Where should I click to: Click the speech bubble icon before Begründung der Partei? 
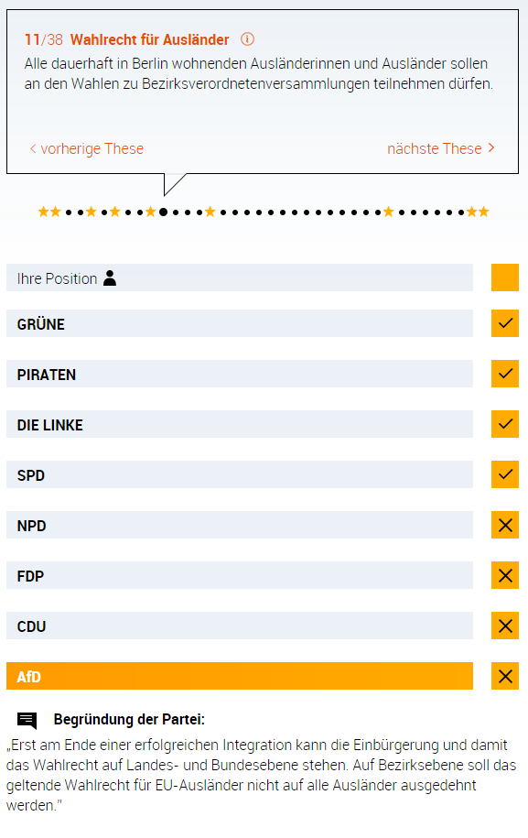tap(27, 721)
